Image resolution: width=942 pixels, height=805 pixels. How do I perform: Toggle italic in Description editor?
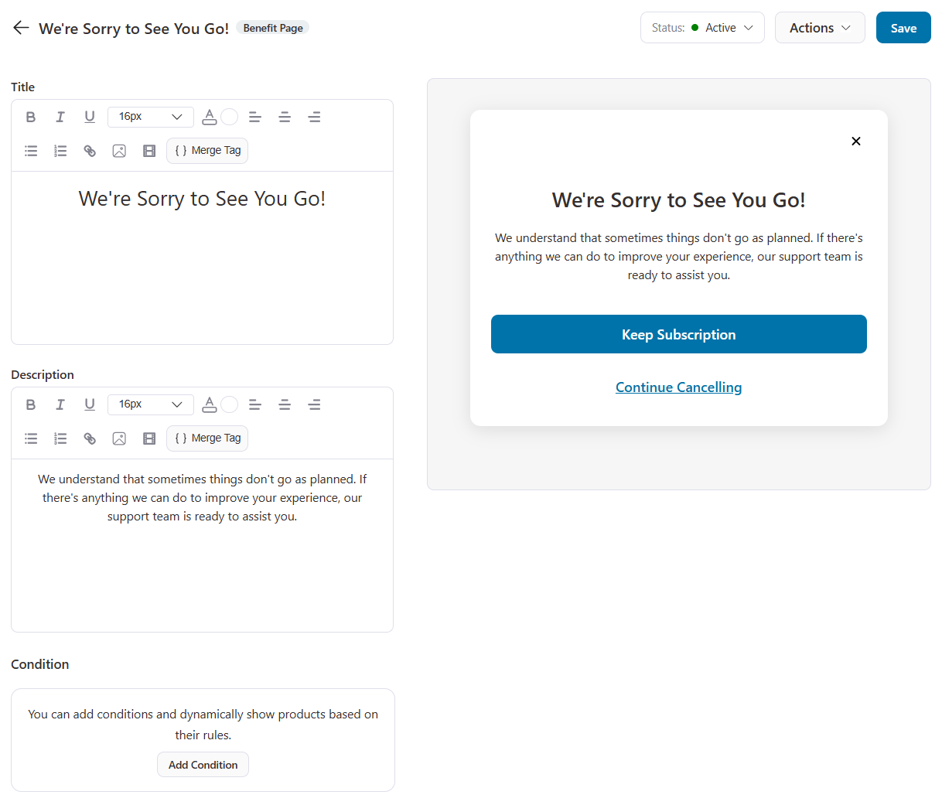coord(60,404)
